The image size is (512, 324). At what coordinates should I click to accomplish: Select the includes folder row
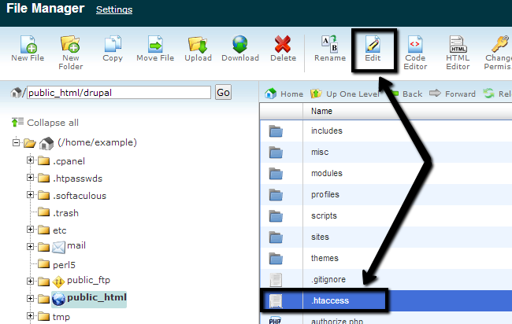click(x=386, y=131)
